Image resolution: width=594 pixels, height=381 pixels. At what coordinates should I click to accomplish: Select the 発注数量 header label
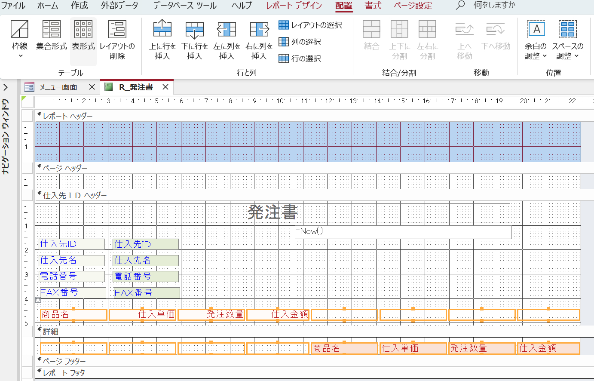coord(211,315)
